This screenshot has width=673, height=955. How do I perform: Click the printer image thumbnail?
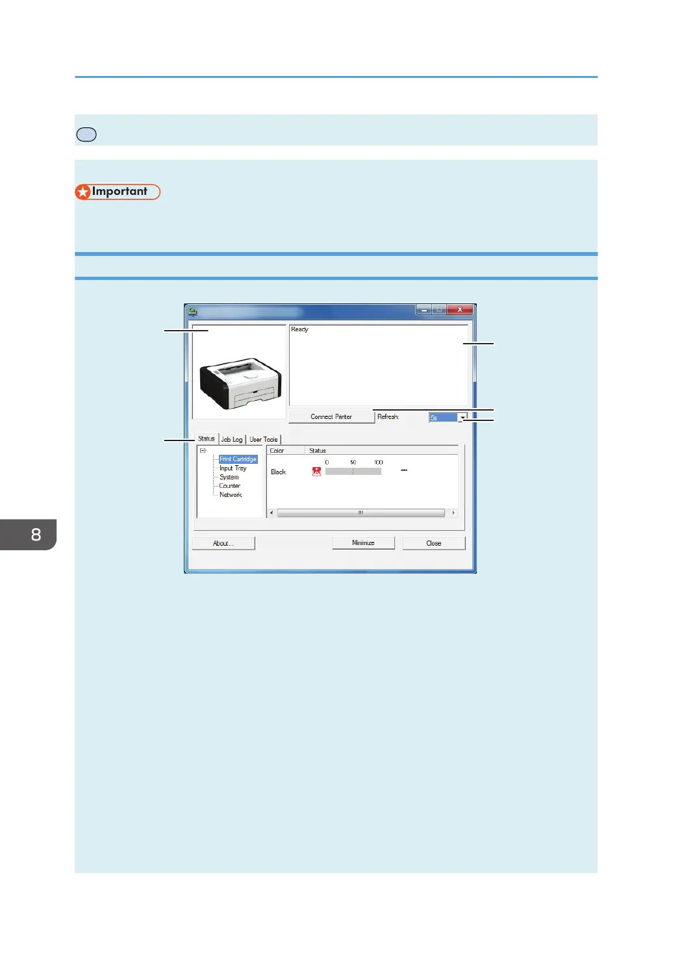point(240,372)
